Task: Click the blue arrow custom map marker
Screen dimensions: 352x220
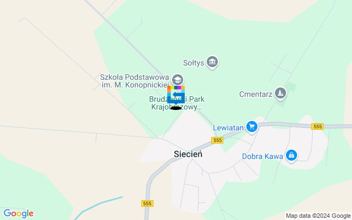Action: coord(176,95)
